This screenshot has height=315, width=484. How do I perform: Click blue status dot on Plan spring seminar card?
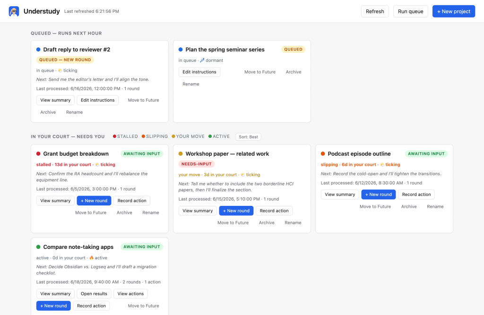[181, 50]
